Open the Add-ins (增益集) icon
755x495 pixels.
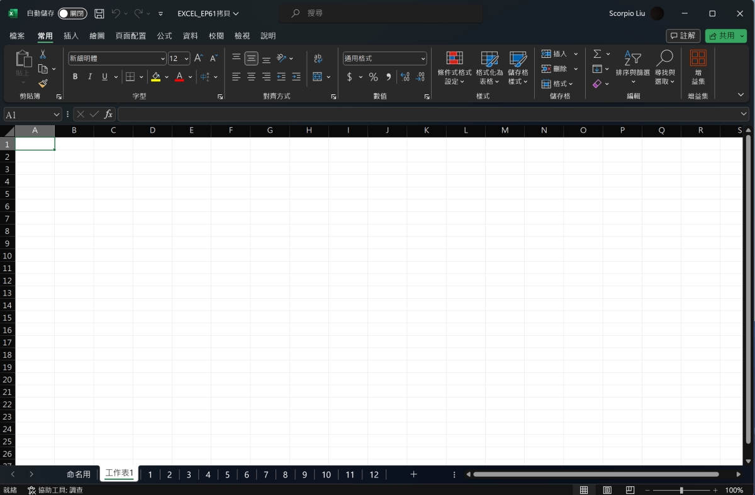pos(698,68)
